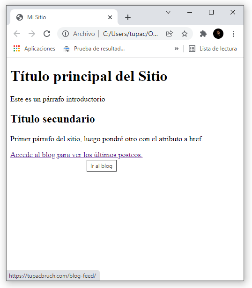Click the browser back arrow
The image size is (252, 288).
pos(17,34)
